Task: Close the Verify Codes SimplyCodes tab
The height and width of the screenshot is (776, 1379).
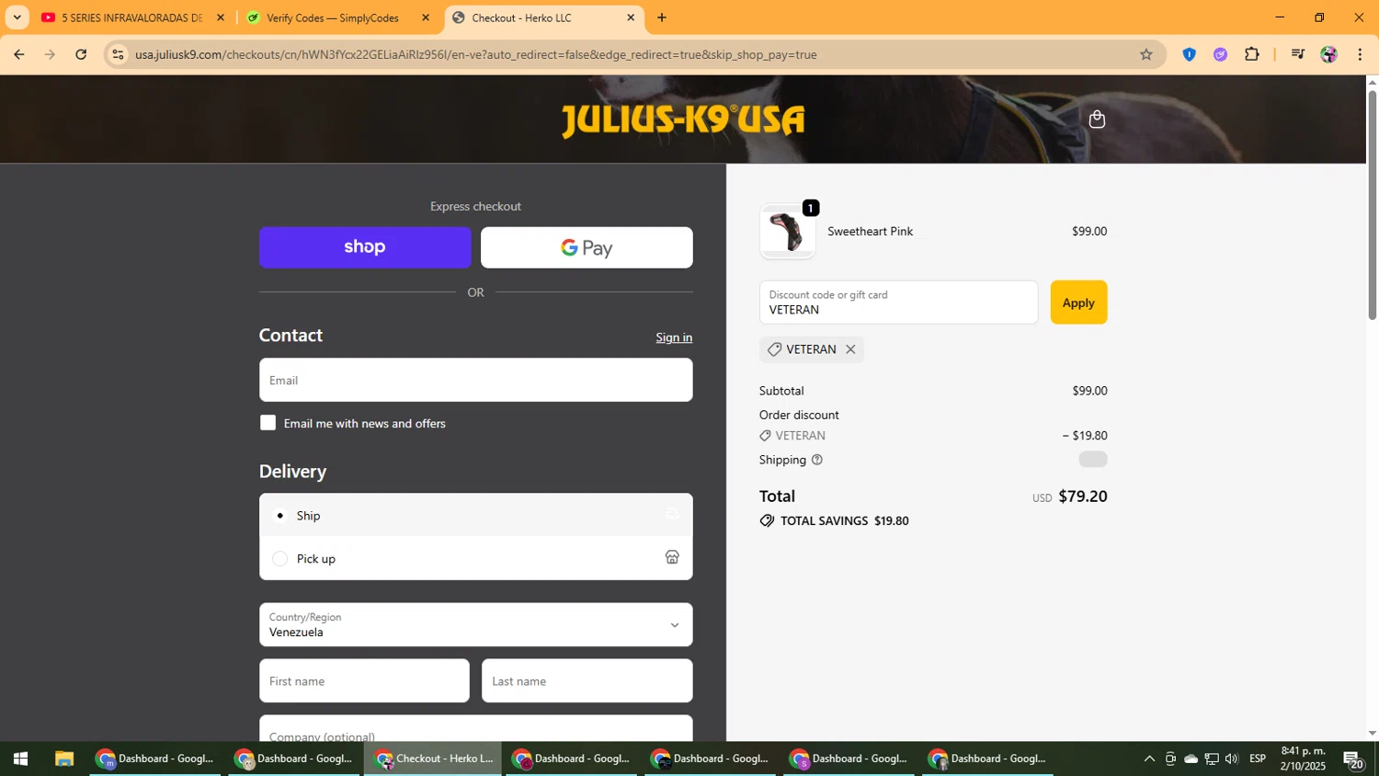Action: pos(426,17)
